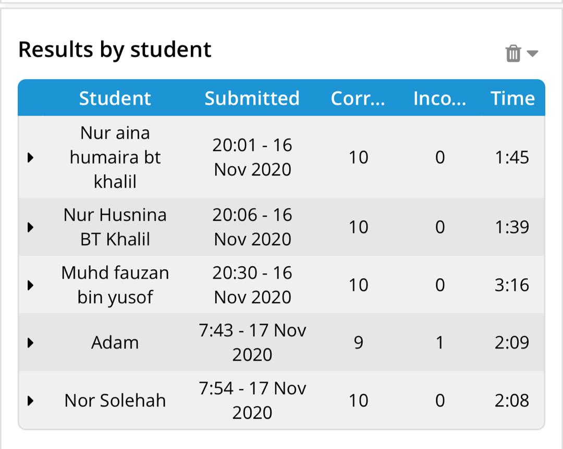
Task: Select student name Adam
Action: [115, 343]
